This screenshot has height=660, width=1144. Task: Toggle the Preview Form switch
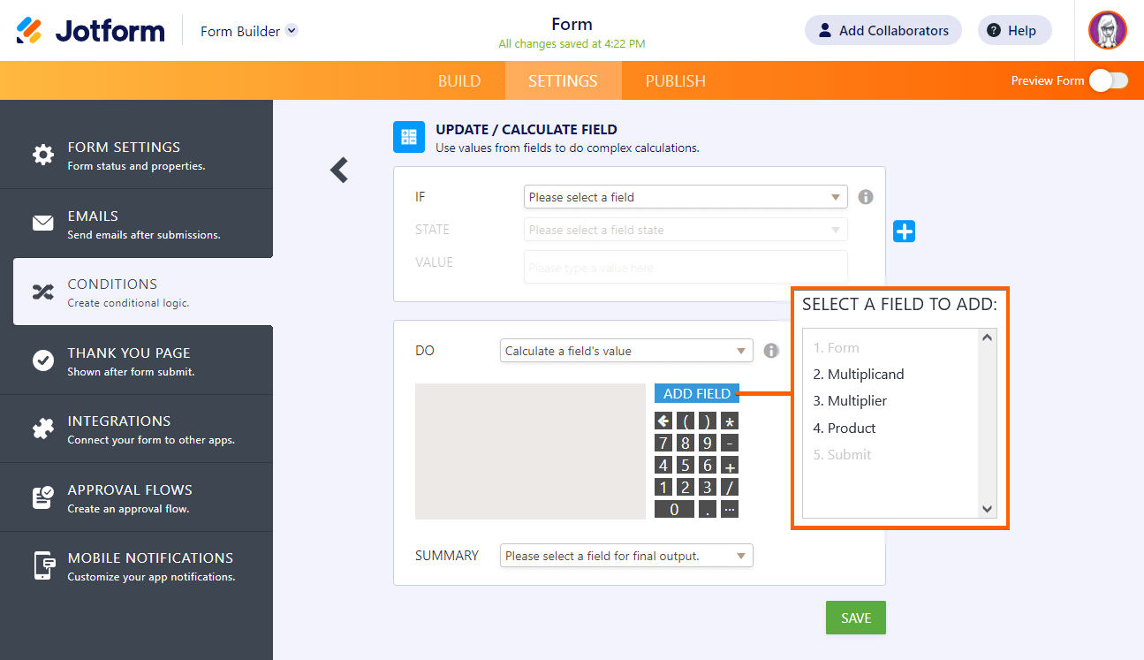click(1108, 81)
